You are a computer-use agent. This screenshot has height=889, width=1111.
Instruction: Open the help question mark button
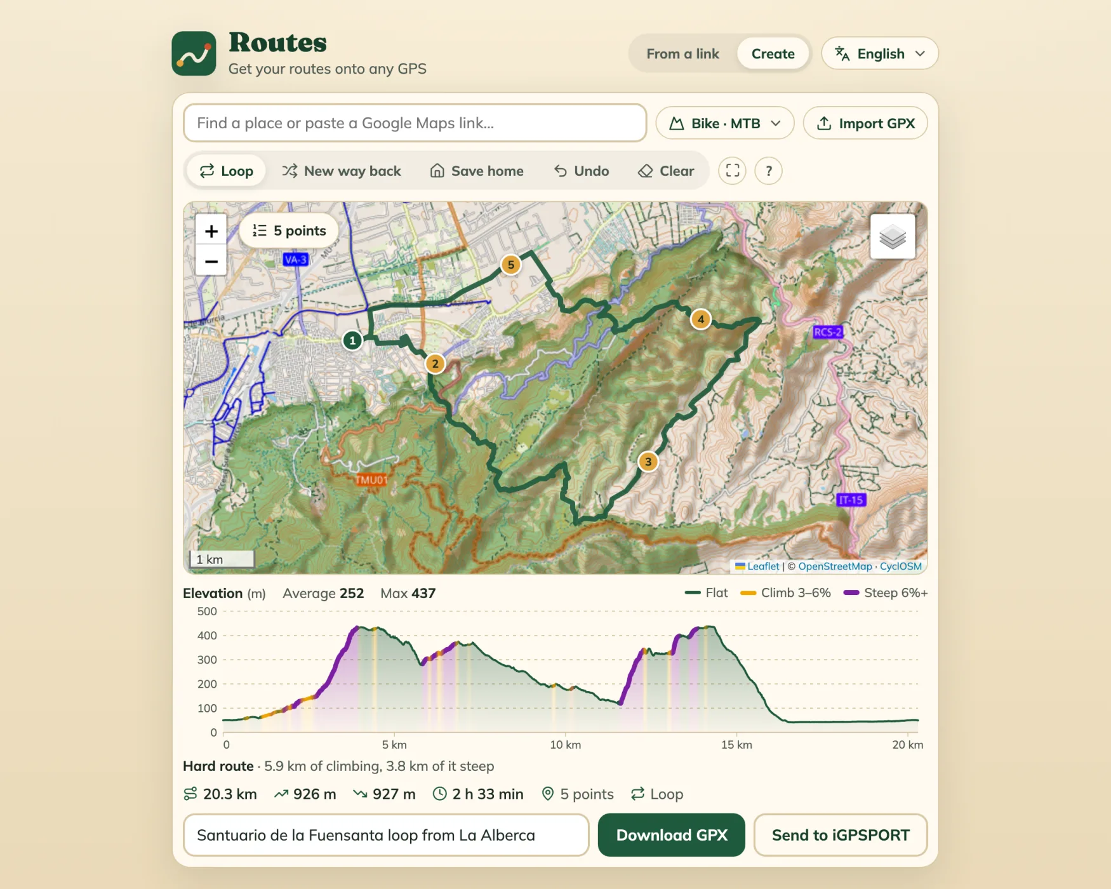[768, 171]
